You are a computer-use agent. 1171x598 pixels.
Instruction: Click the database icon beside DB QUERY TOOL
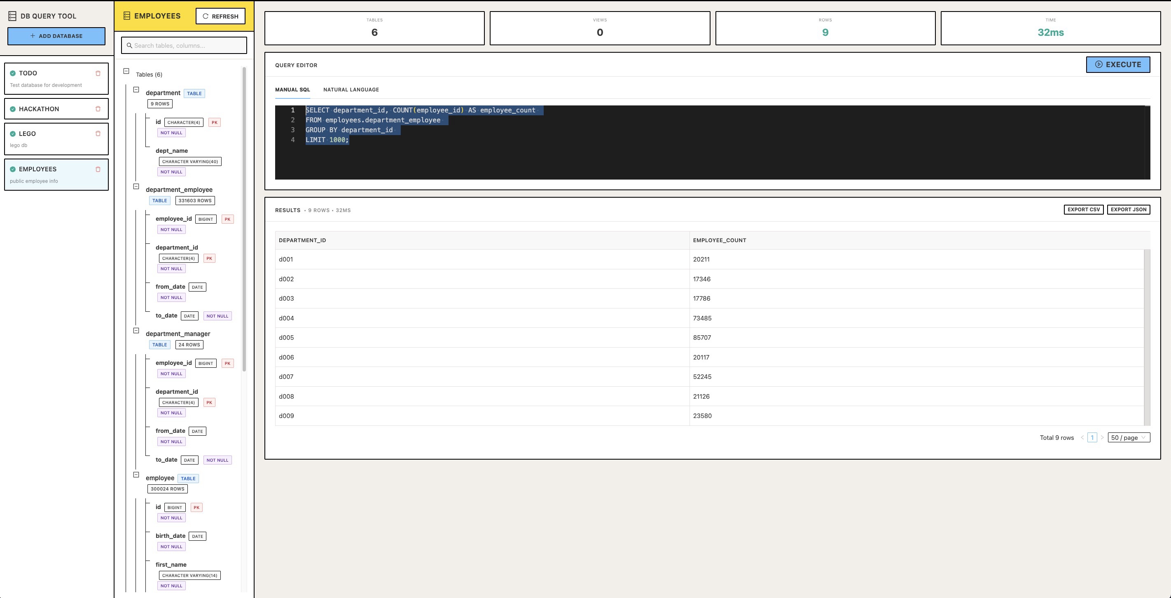tap(12, 16)
